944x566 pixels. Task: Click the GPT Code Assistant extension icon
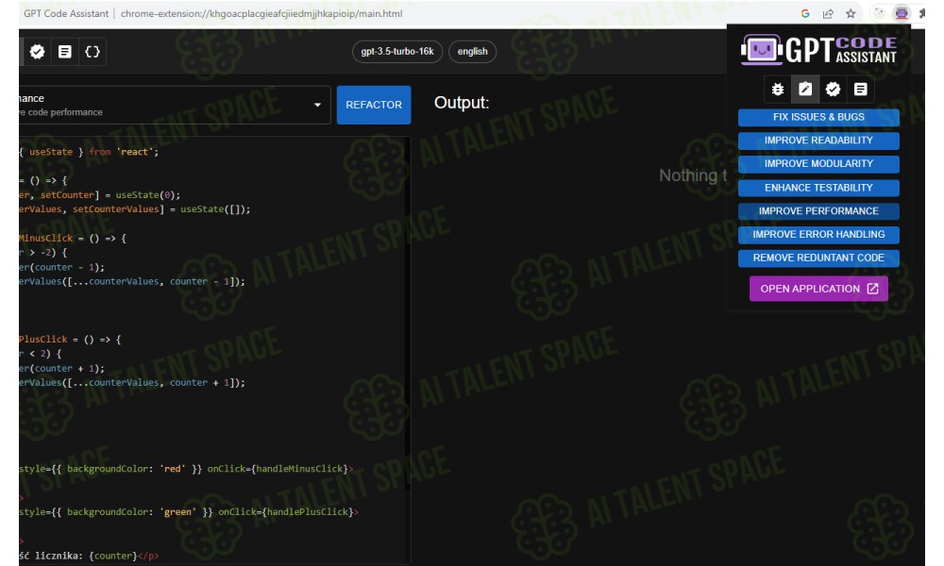click(902, 13)
